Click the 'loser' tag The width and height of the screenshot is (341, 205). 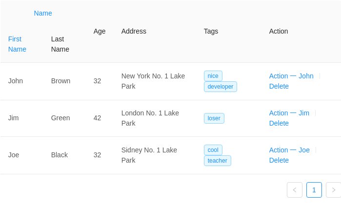click(x=214, y=118)
